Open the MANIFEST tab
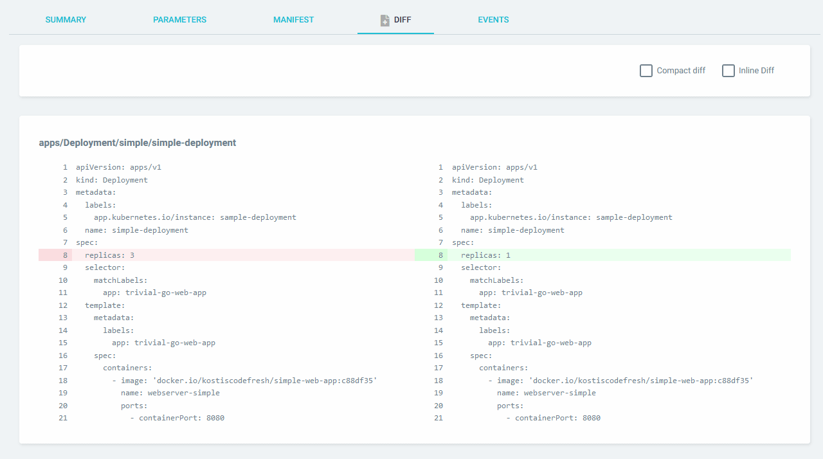 [x=293, y=20]
